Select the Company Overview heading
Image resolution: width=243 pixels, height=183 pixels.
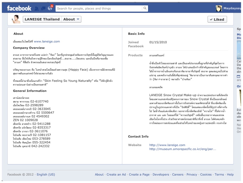pos(29,48)
